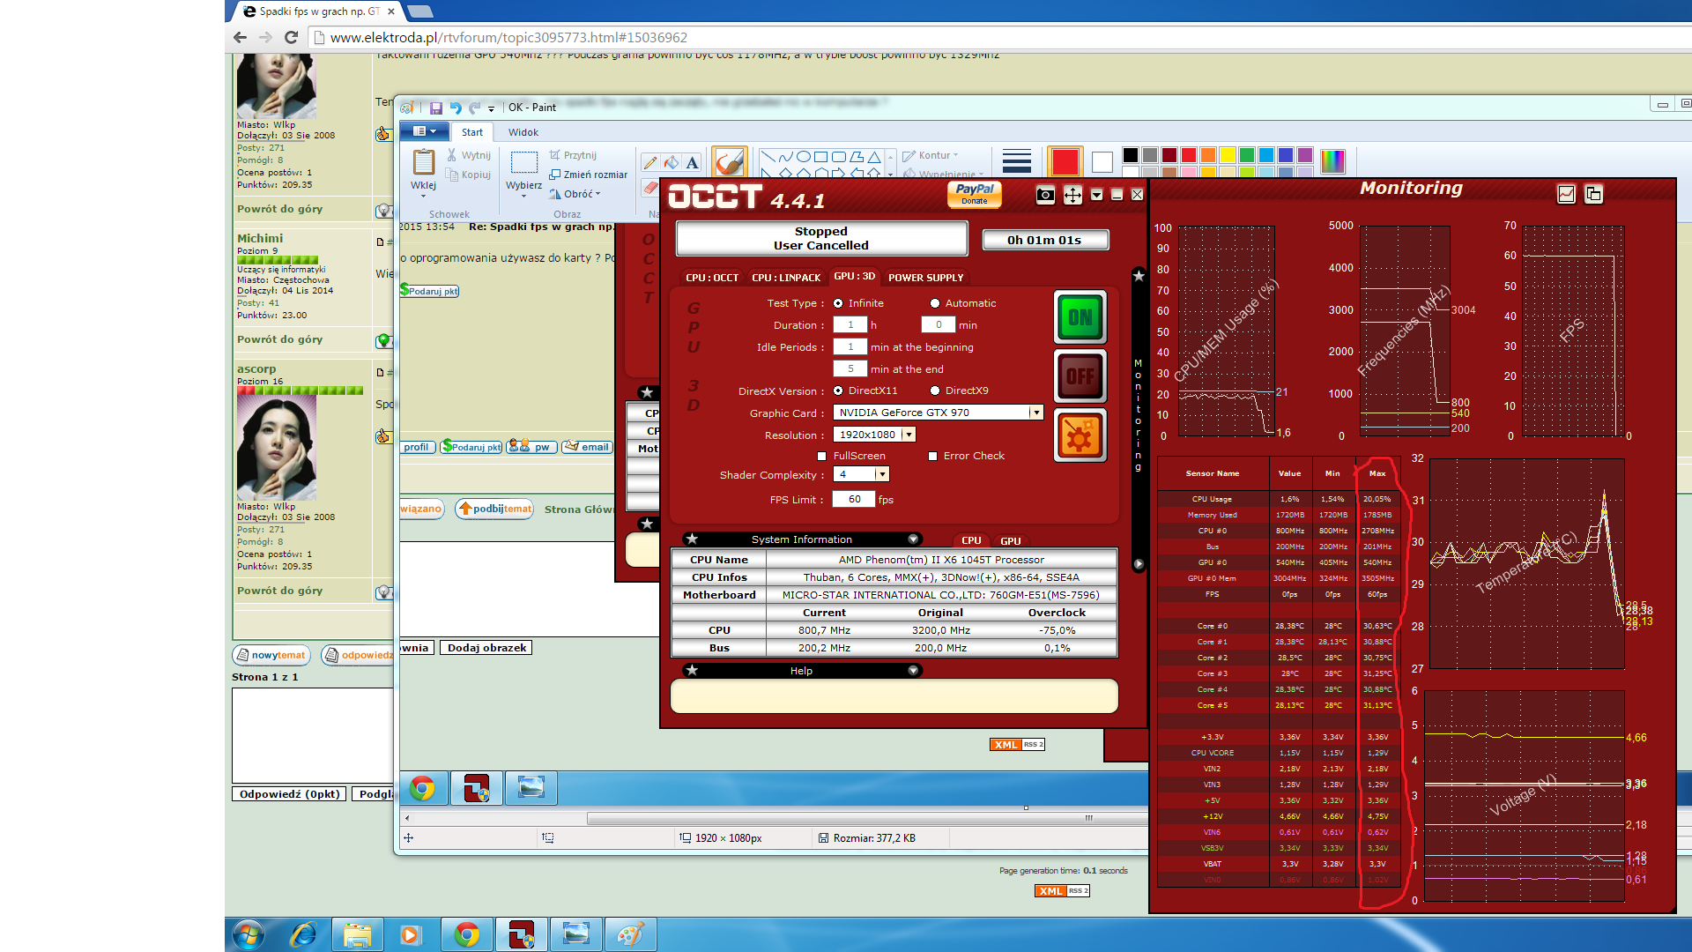Click the star icon beside System Information
This screenshot has height=952, width=1692.
coord(692,539)
